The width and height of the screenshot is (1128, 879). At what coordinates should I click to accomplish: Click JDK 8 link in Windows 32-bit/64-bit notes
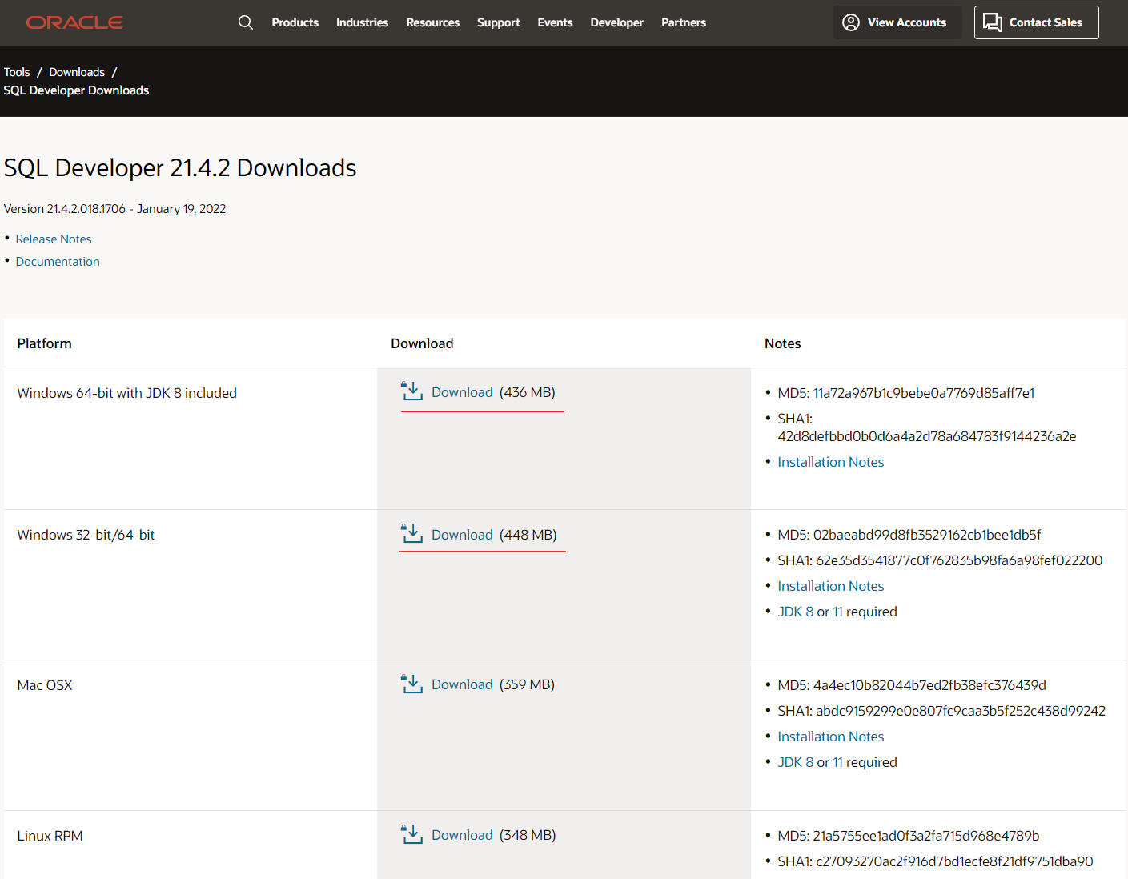(x=795, y=612)
